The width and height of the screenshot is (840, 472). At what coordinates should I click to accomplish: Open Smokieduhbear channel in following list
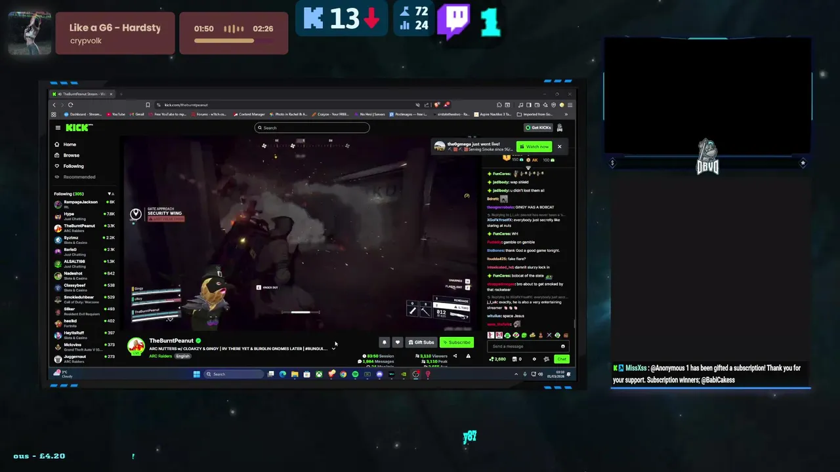pos(84,299)
